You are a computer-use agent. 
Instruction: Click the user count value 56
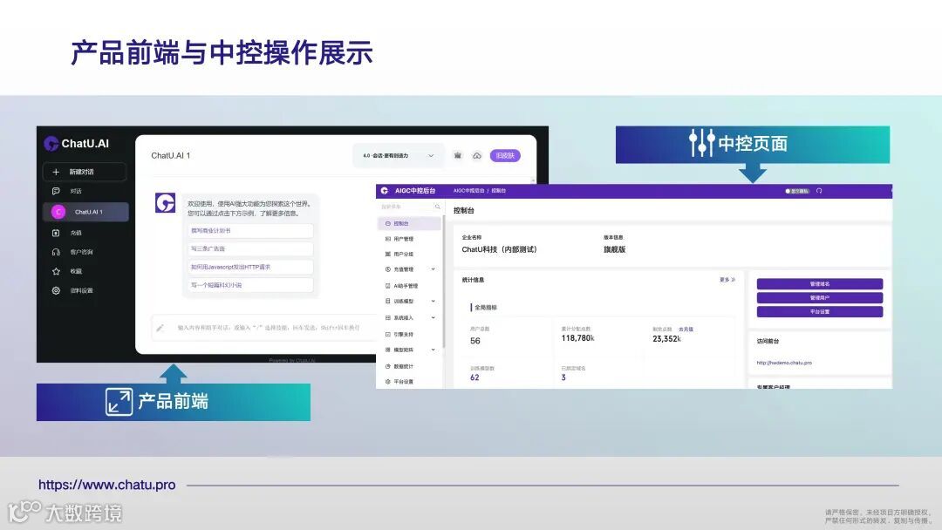click(475, 341)
